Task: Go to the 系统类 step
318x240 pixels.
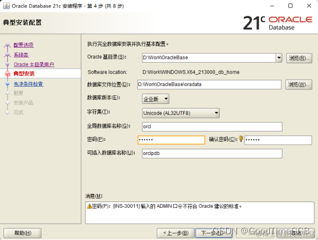Action: (21, 55)
